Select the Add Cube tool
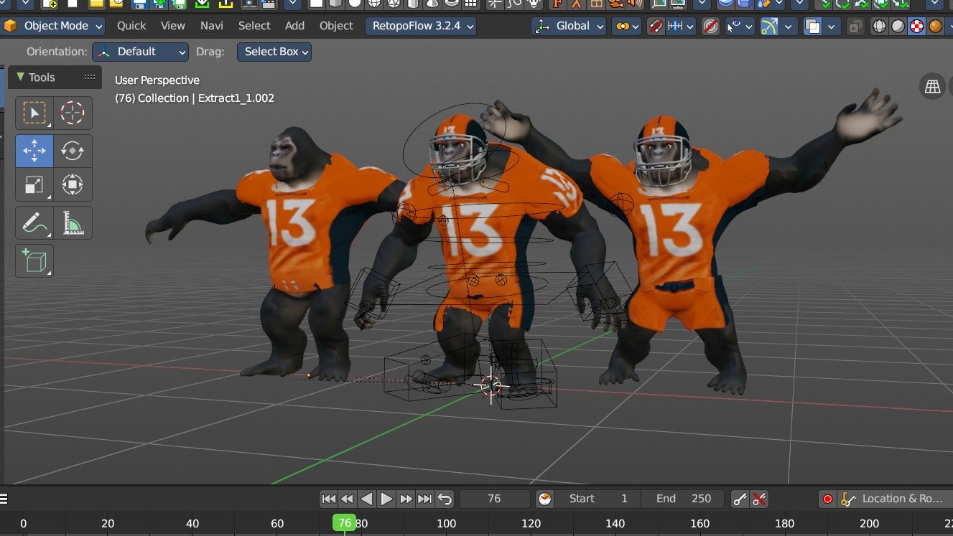Screen dimensions: 953x536 [34, 261]
